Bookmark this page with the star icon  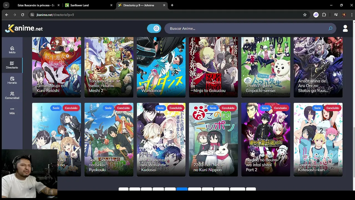(x=305, y=15)
